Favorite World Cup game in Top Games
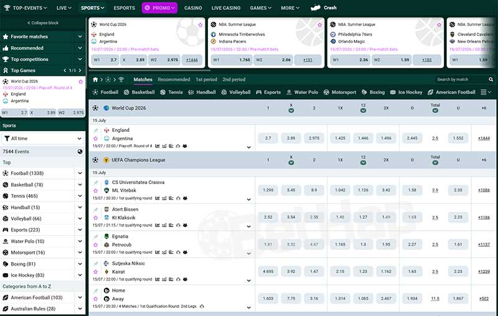The width and height of the screenshot is (498, 316). (81, 82)
